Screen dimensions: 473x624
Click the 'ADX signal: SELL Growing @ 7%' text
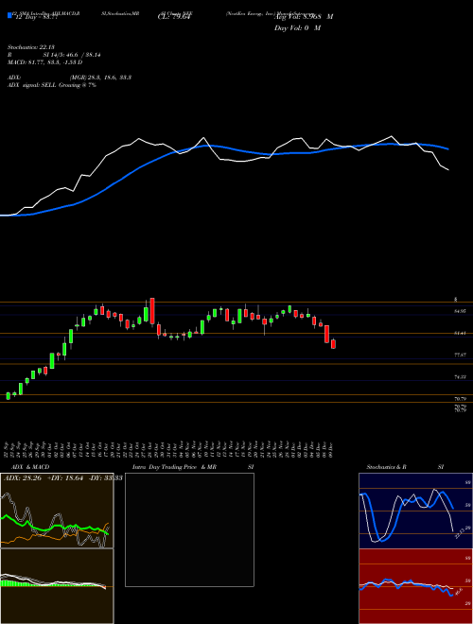pyautogui.click(x=52, y=85)
